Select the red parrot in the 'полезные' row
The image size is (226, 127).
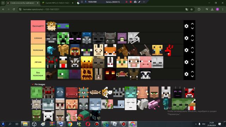(169, 50)
